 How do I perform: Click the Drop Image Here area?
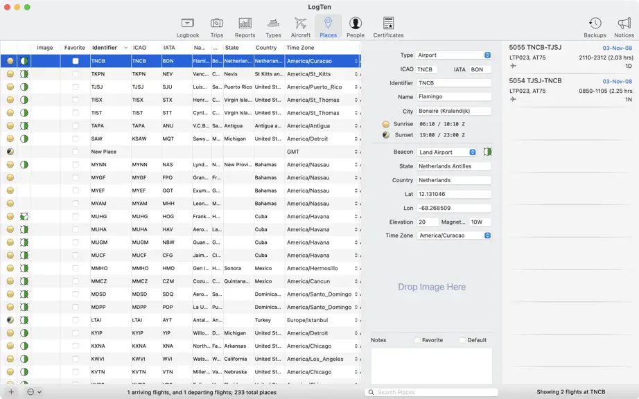pyautogui.click(x=432, y=287)
